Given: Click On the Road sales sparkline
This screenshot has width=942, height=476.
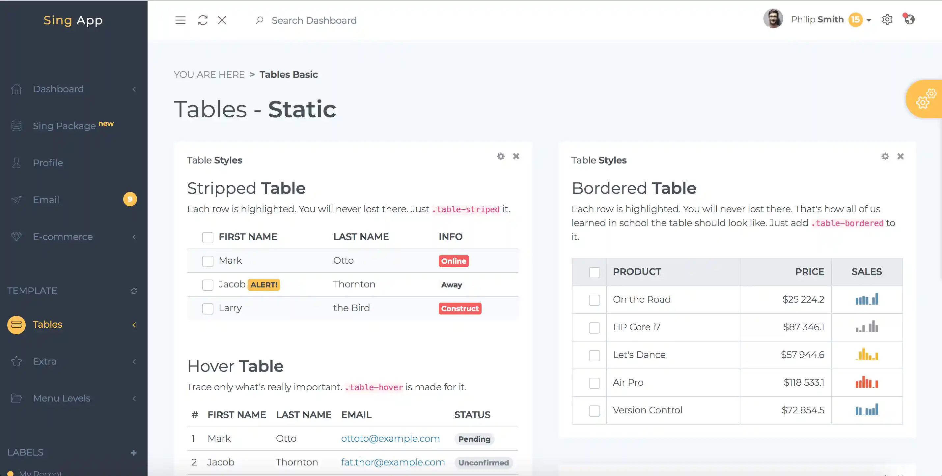Looking at the screenshot, I should pyautogui.click(x=867, y=299).
